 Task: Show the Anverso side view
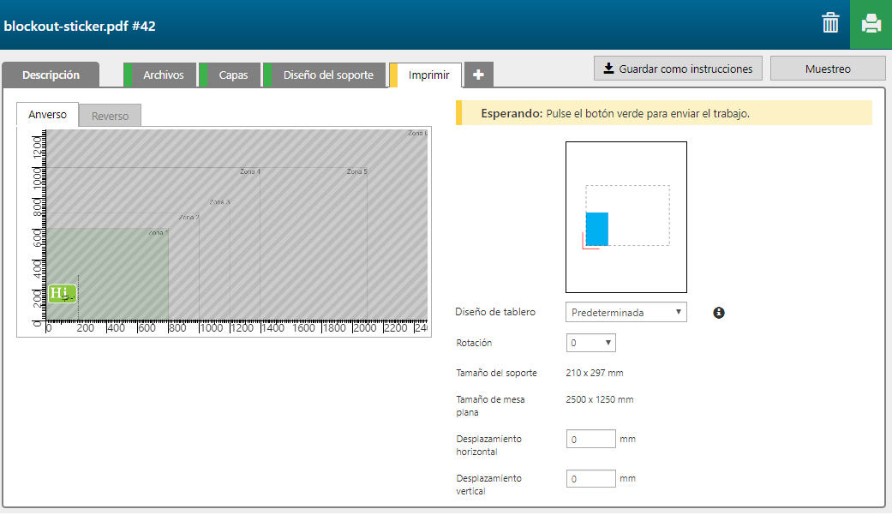click(x=47, y=115)
